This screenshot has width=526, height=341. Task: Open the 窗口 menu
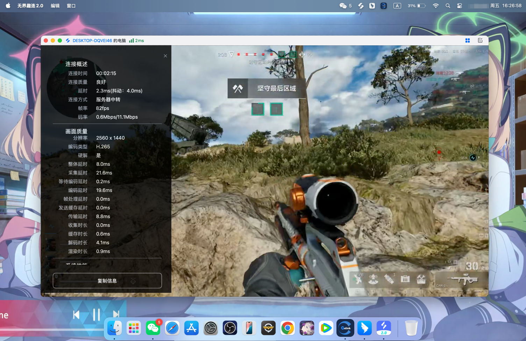pyautogui.click(x=71, y=6)
